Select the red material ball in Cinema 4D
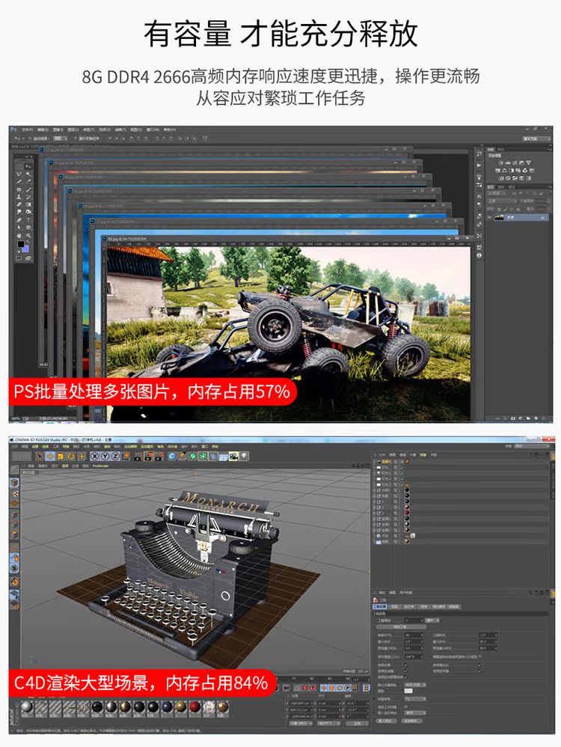The image size is (561, 747). [194, 707]
